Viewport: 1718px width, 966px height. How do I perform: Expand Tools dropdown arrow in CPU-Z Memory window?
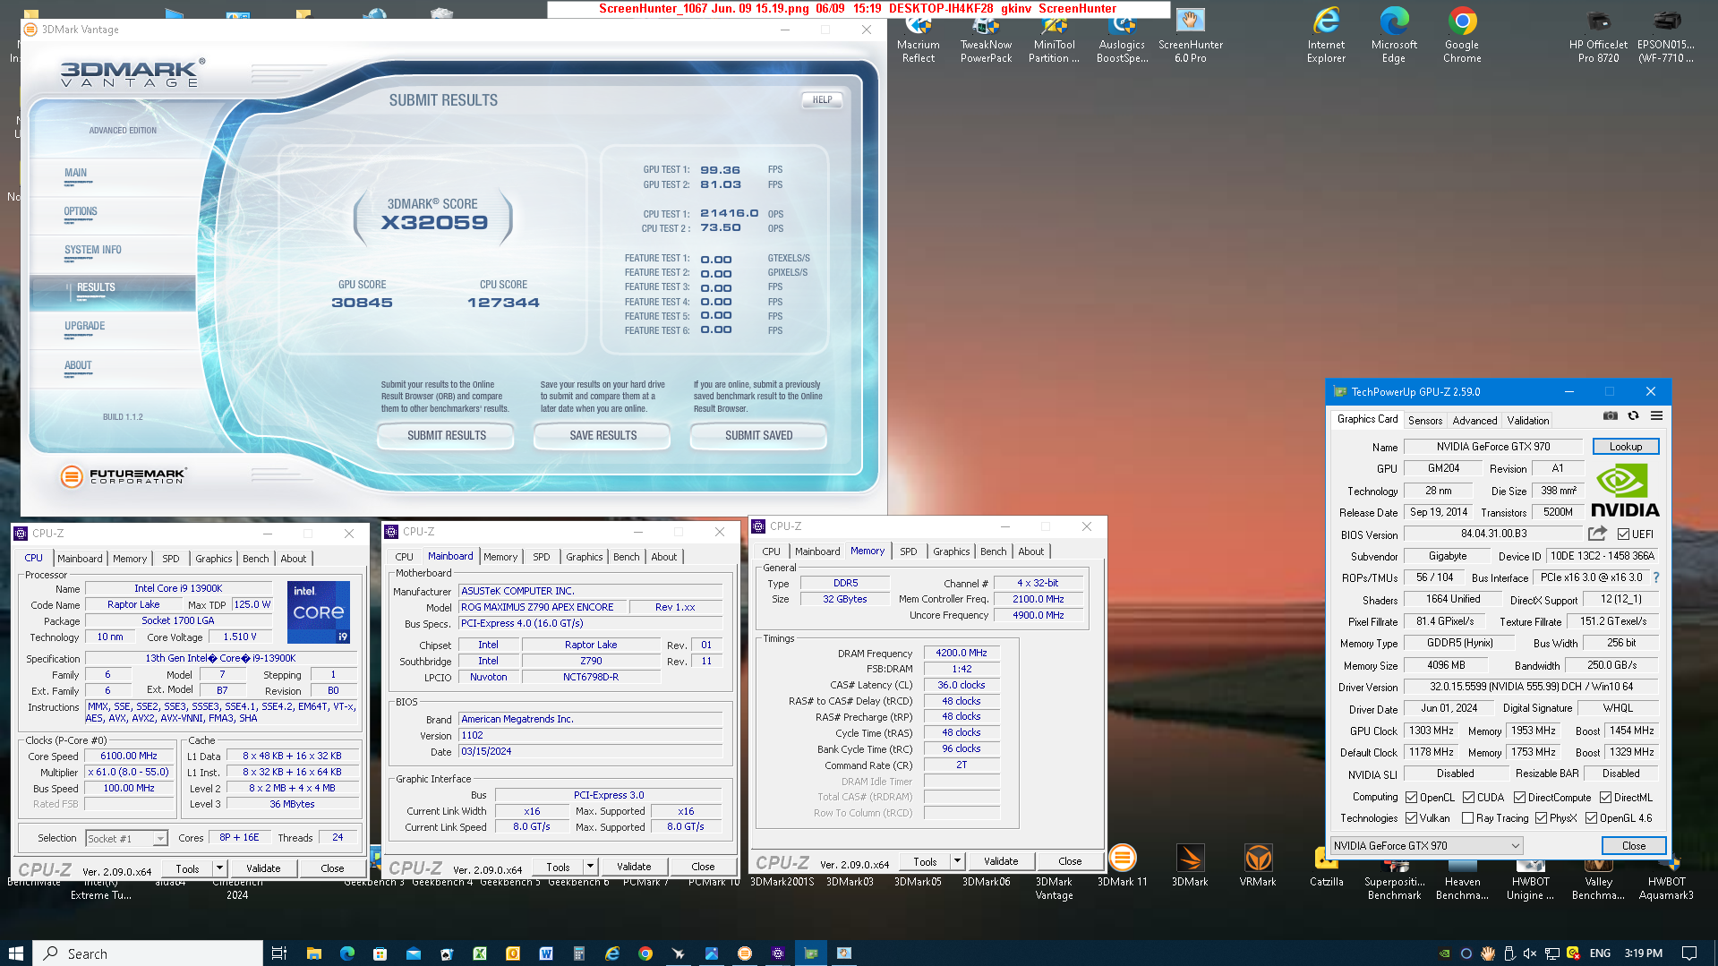click(956, 860)
